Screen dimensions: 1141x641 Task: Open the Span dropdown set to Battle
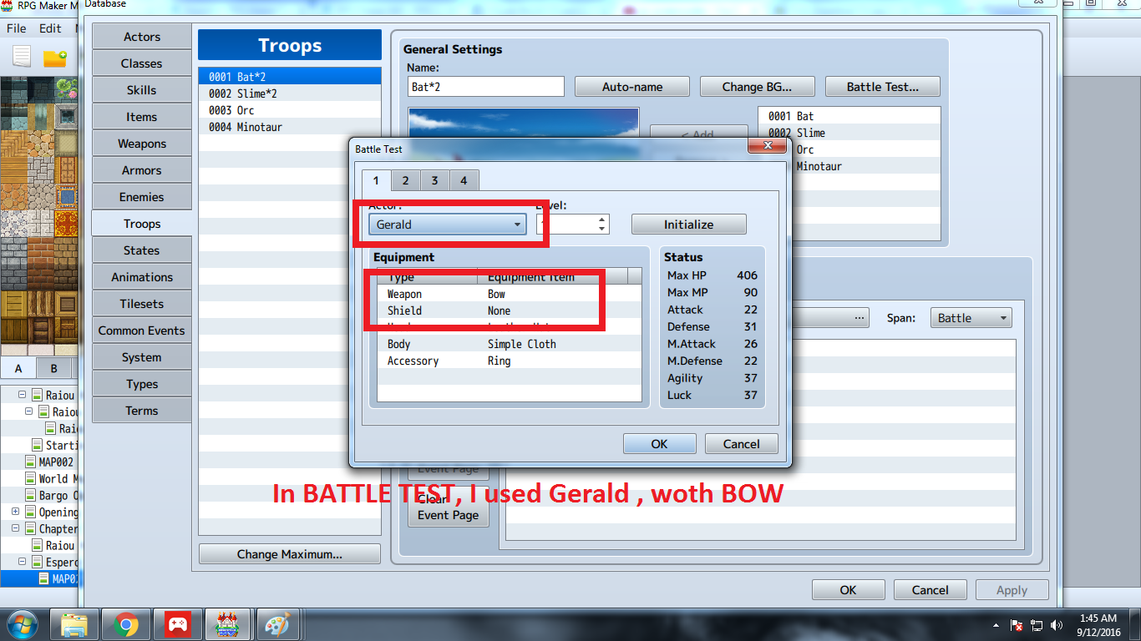coord(970,318)
